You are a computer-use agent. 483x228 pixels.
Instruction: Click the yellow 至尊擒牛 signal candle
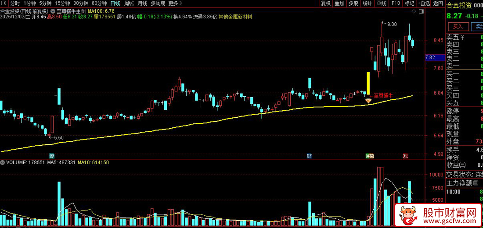(368, 83)
